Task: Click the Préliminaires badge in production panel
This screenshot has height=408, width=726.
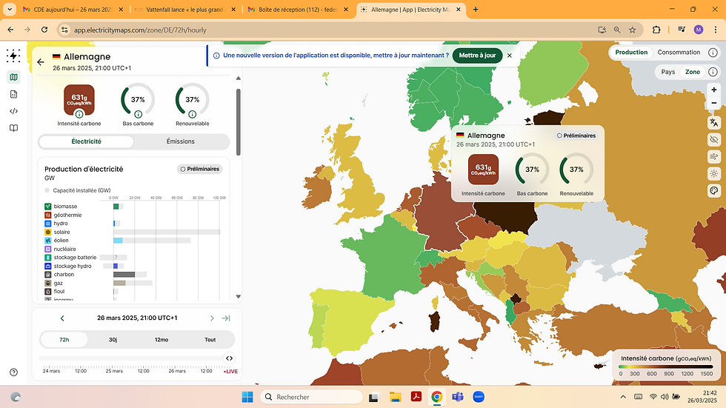Action: click(x=200, y=169)
